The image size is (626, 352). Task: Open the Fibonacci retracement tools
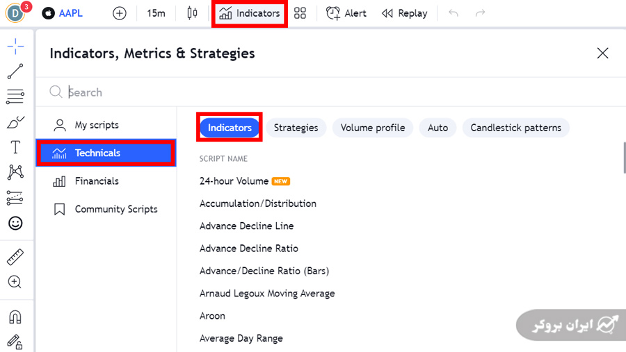pos(15,97)
